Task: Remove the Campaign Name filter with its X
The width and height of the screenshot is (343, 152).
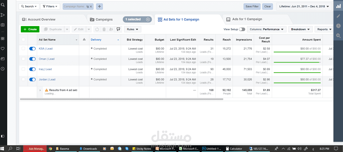Action: pos(91,6)
